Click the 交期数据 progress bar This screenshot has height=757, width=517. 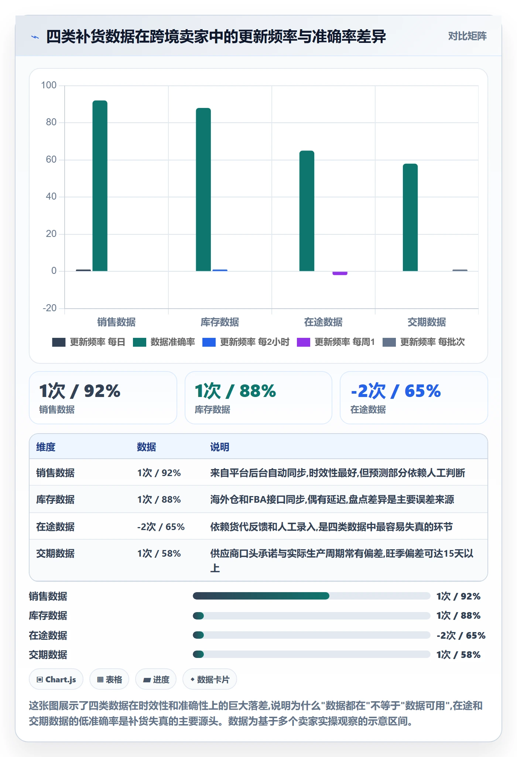pyautogui.click(x=311, y=654)
